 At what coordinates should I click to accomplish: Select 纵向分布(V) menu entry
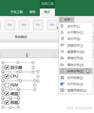click(76, 71)
